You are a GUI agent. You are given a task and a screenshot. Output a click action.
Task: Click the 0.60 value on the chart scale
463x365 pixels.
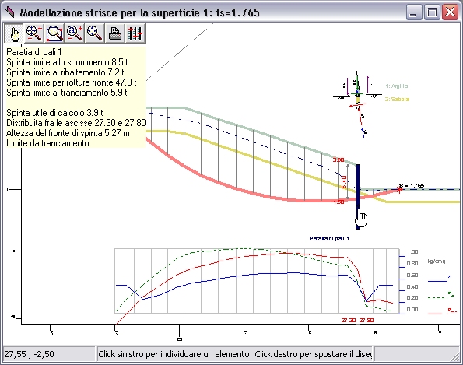[x=412, y=275]
